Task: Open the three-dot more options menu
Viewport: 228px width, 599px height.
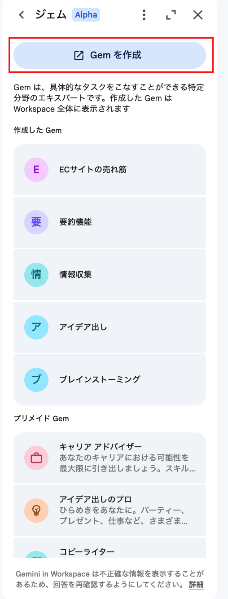Action: pos(144,15)
